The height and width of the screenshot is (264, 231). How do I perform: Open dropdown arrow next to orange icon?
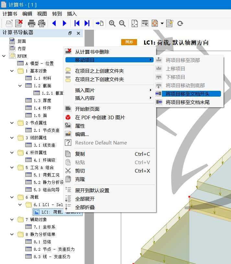point(162,23)
